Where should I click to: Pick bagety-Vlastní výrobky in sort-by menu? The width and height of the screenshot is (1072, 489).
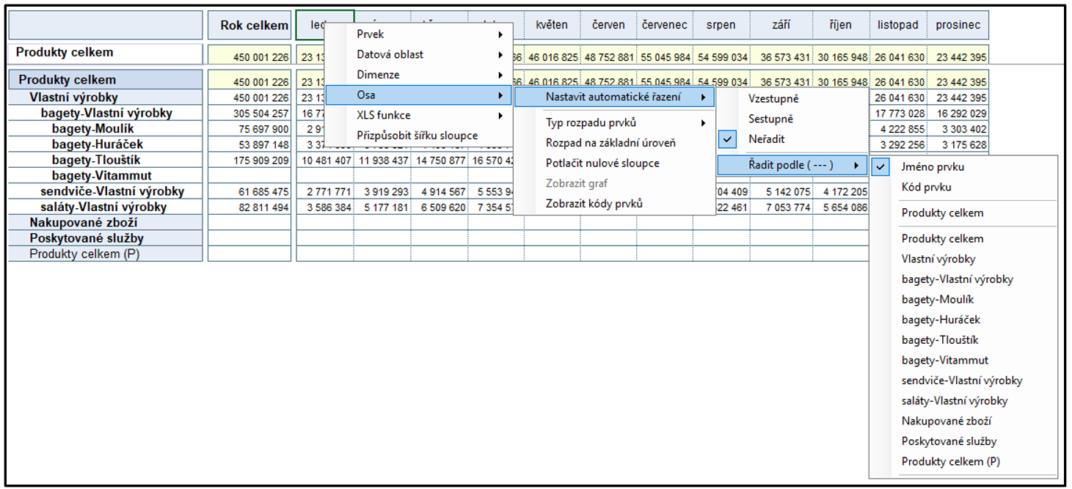coord(963,279)
